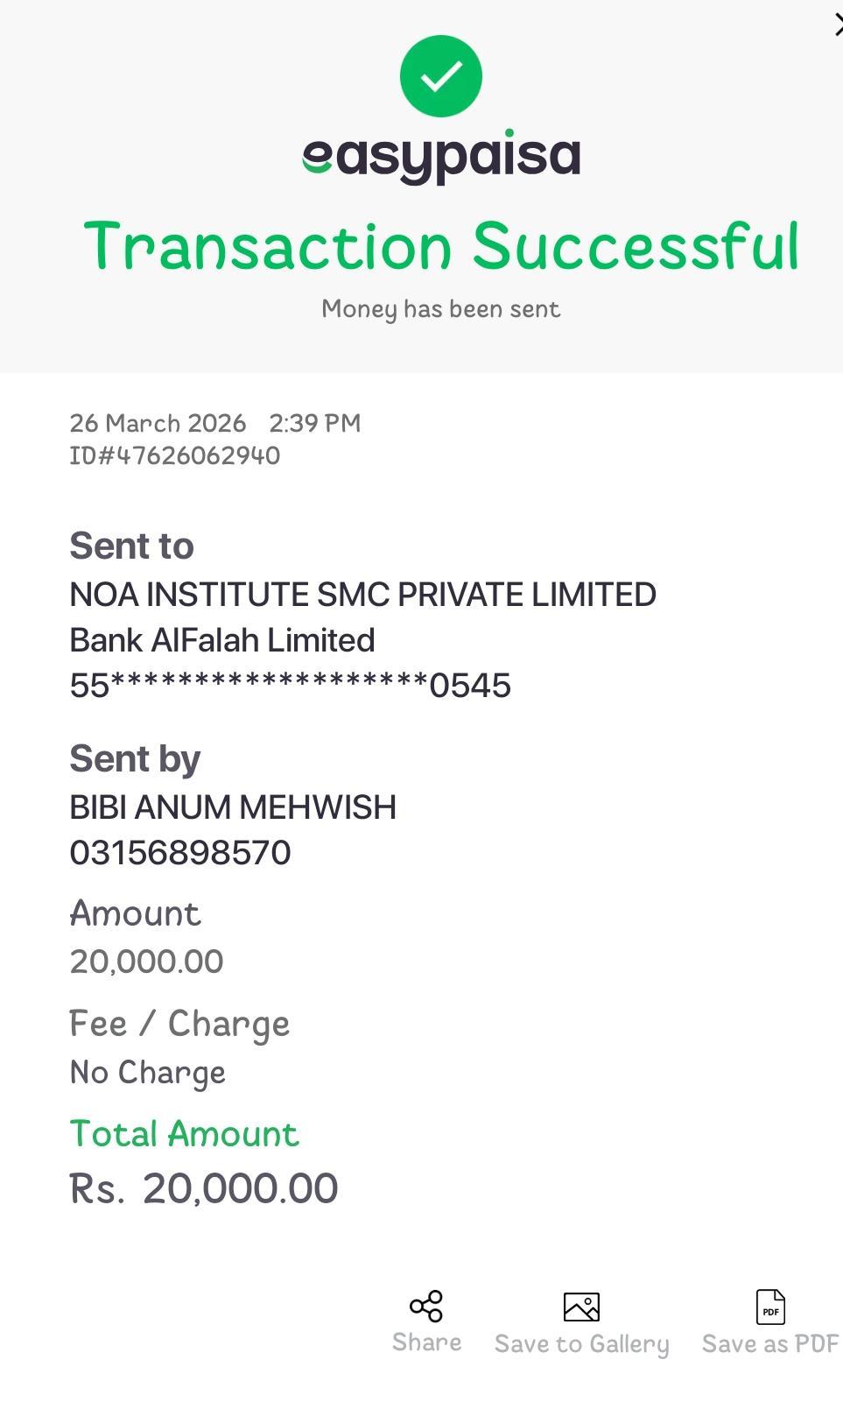
Task: Tap the Share icon
Action: pyautogui.click(x=426, y=1306)
